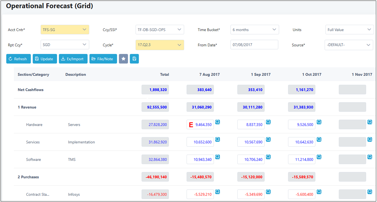Click the Section/Category column header
This screenshot has width=377, height=202.
click(33, 75)
